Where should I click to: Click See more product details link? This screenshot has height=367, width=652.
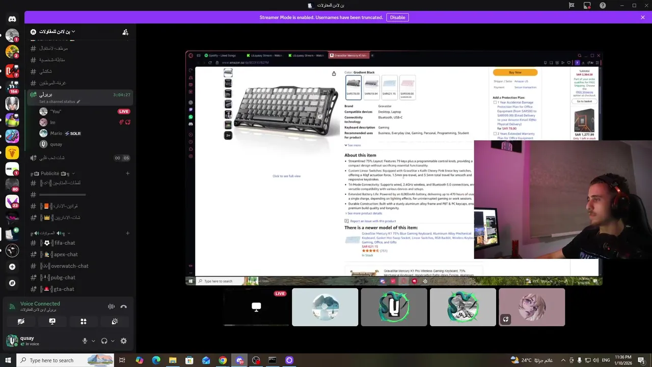click(x=363, y=213)
